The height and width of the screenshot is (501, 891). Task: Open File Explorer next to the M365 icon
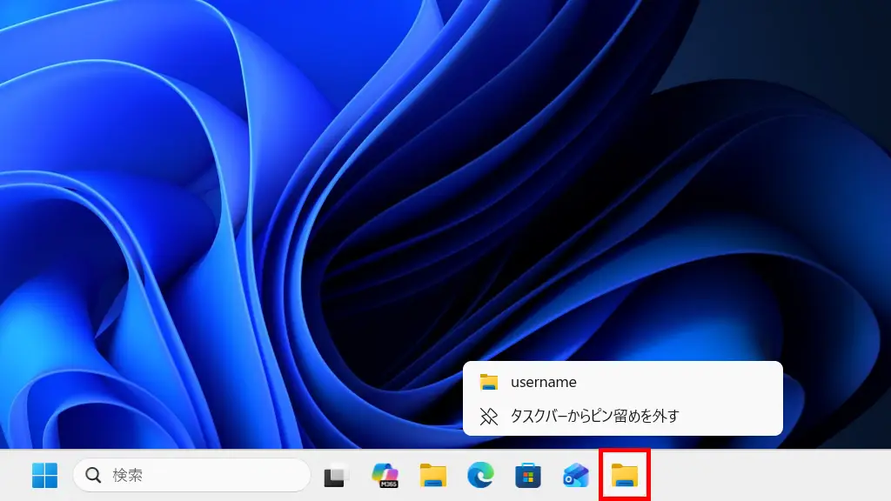tap(432, 475)
